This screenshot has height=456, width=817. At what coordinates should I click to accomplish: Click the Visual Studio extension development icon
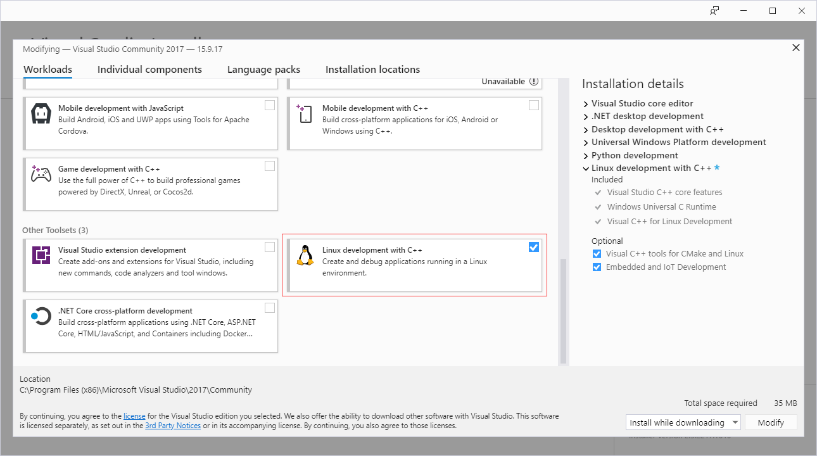tap(41, 256)
